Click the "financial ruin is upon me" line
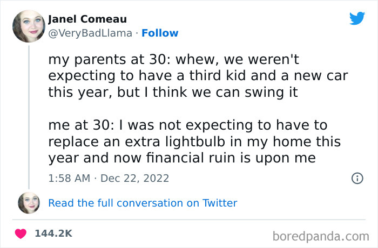378x248 pixels. coord(181,158)
